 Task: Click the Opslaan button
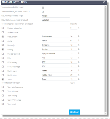click(74, 112)
